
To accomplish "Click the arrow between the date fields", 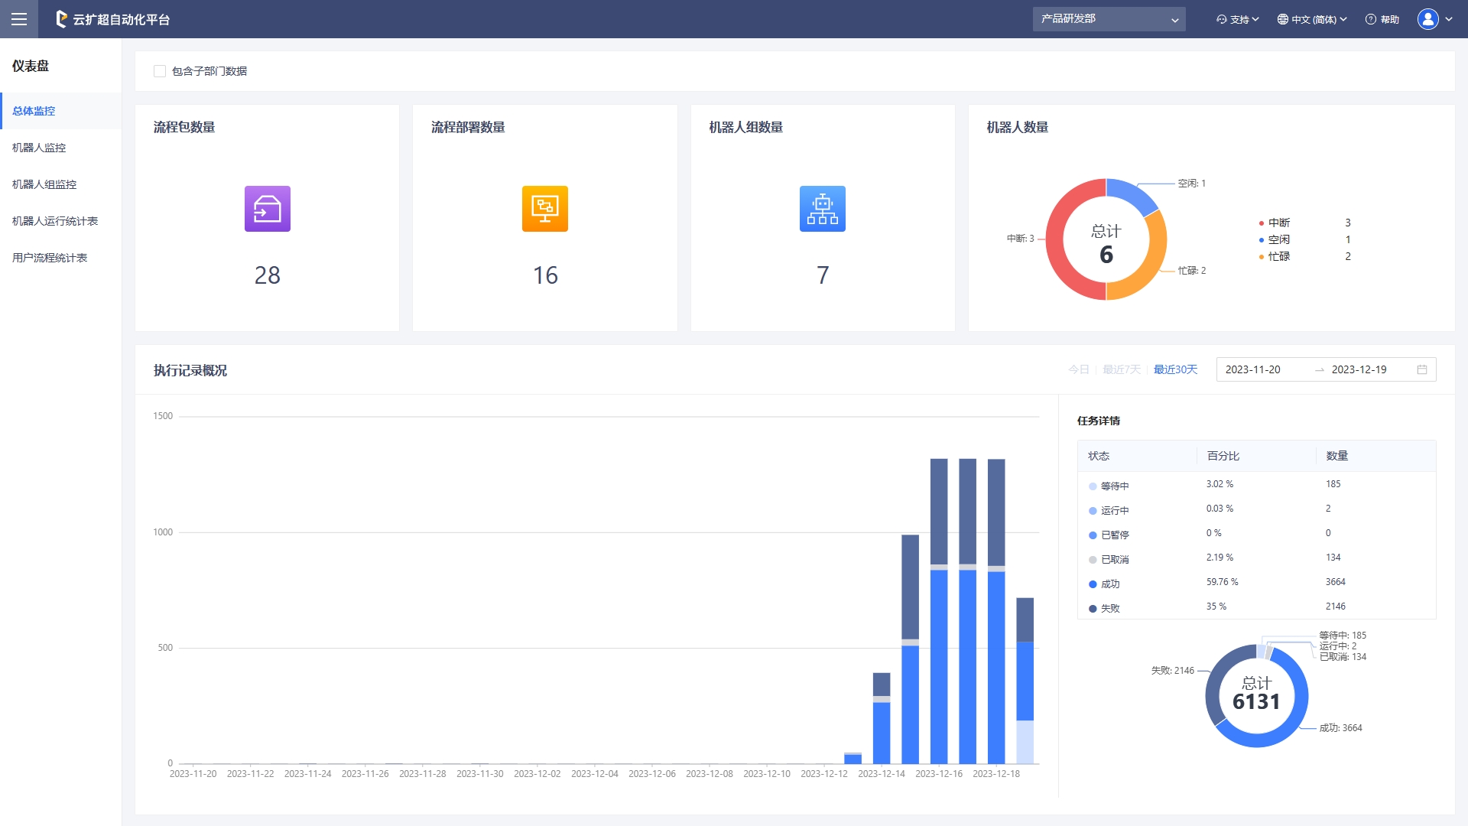I will click(1320, 370).
